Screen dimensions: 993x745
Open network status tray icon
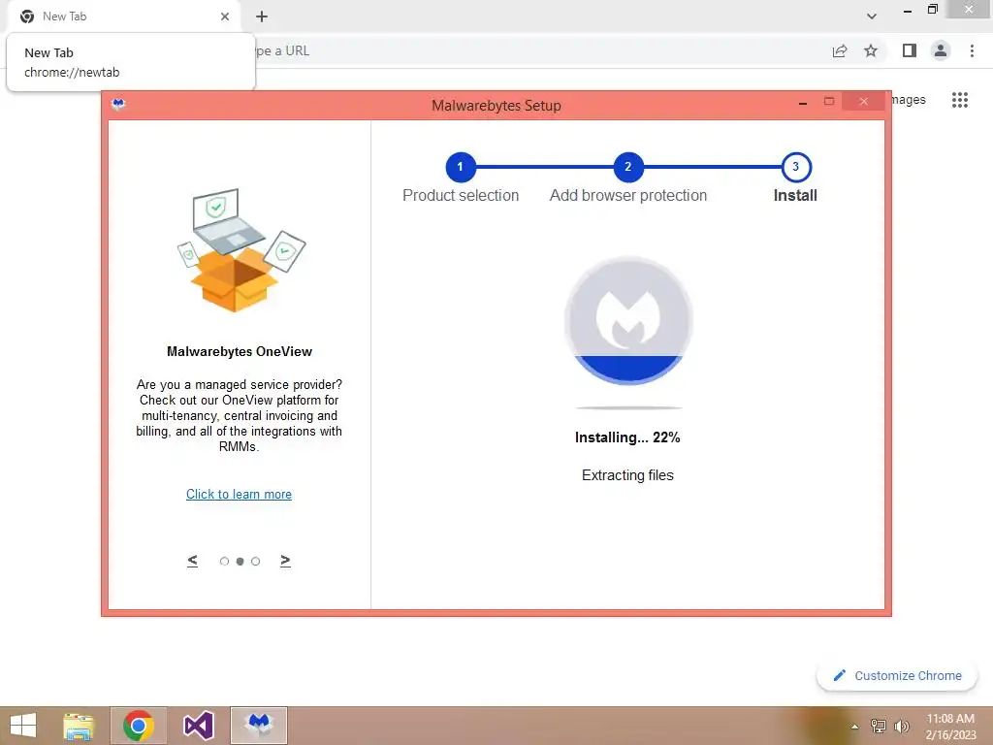click(x=879, y=726)
